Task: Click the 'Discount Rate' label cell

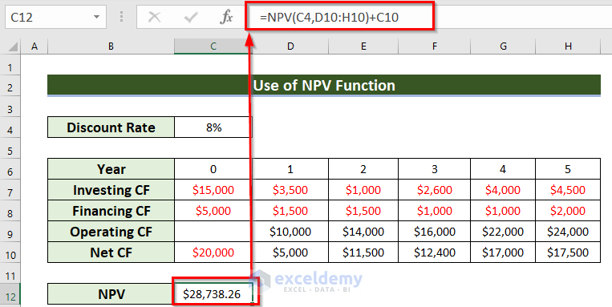Action: (111, 127)
